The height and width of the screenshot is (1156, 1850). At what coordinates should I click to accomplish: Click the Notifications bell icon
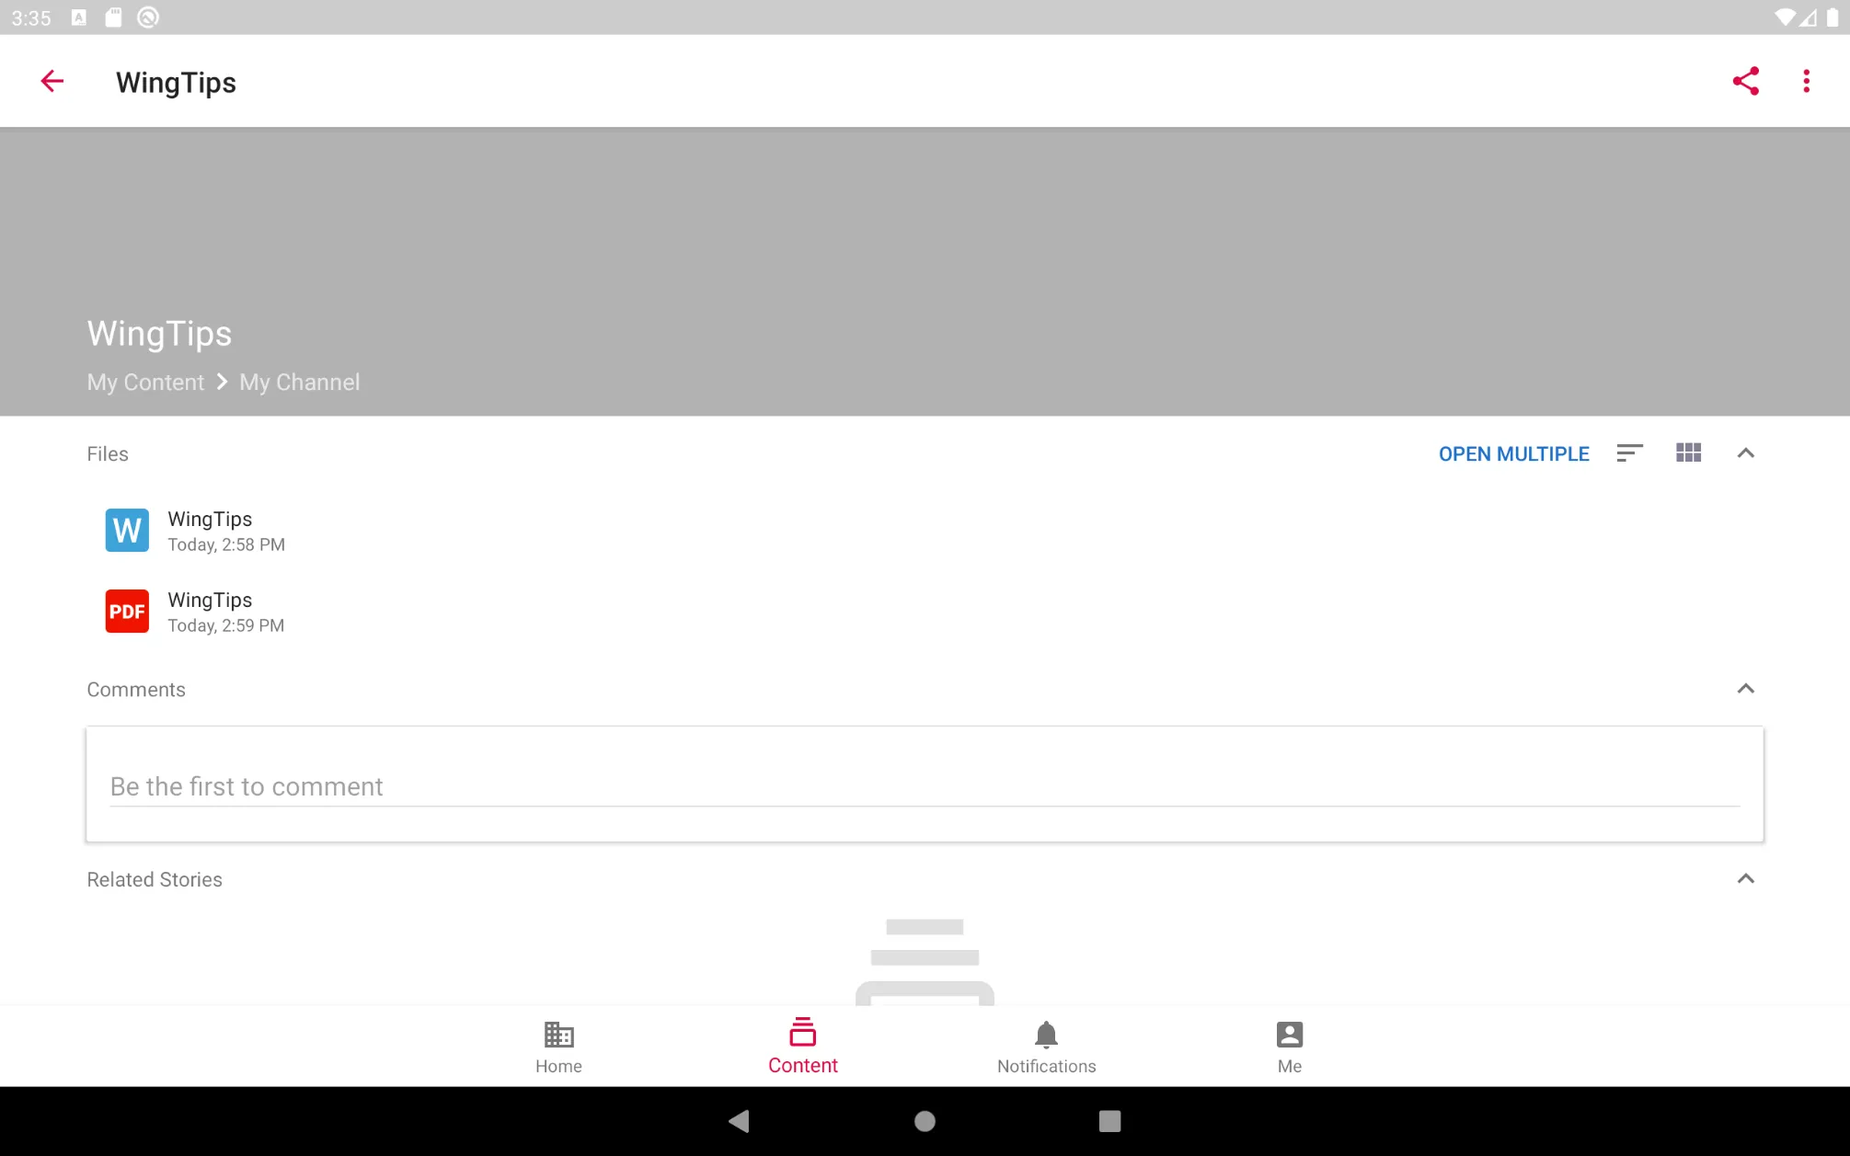(x=1047, y=1034)
